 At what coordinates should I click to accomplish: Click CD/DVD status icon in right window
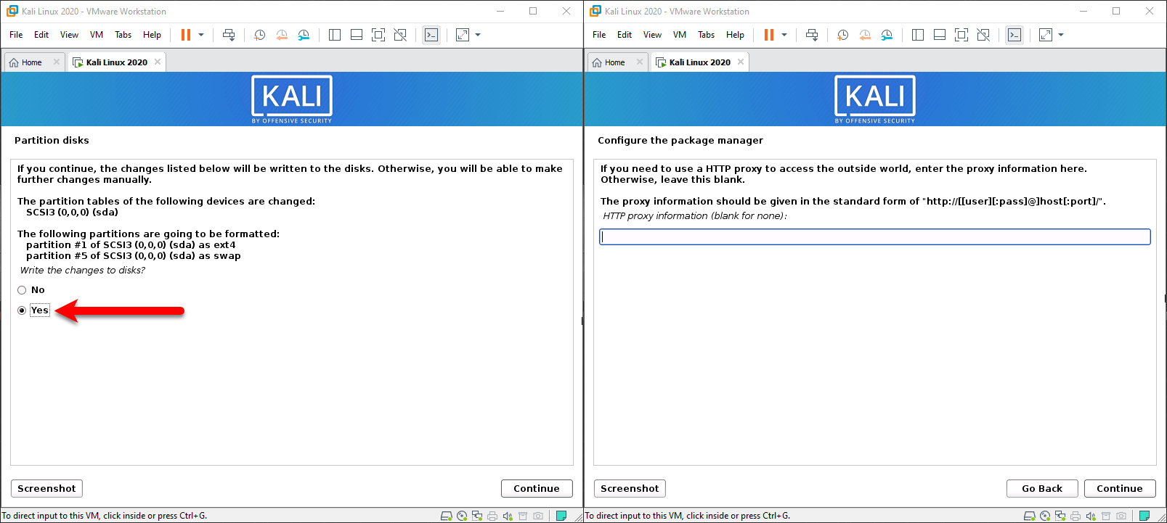(1045, 516)
